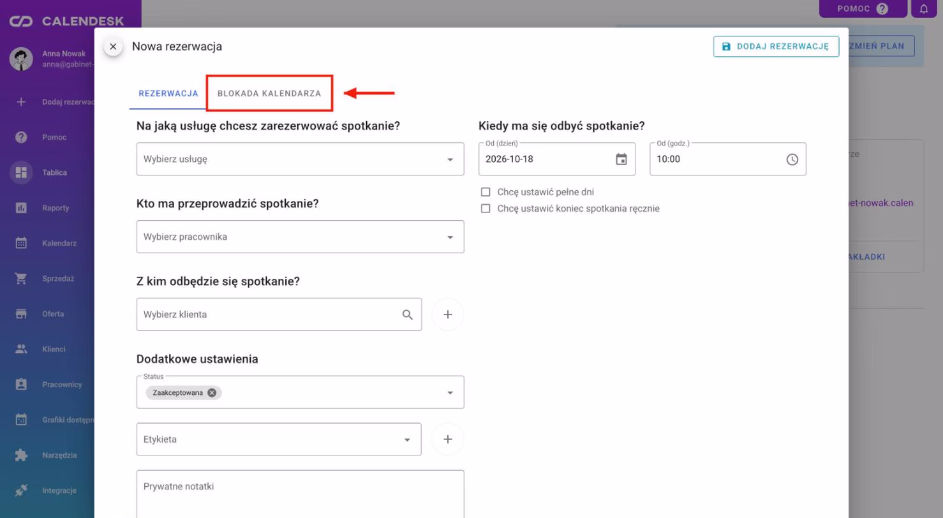943x518 pixels.
Task: Click into the Prywatne notatki text area
Action: [301, 494]
